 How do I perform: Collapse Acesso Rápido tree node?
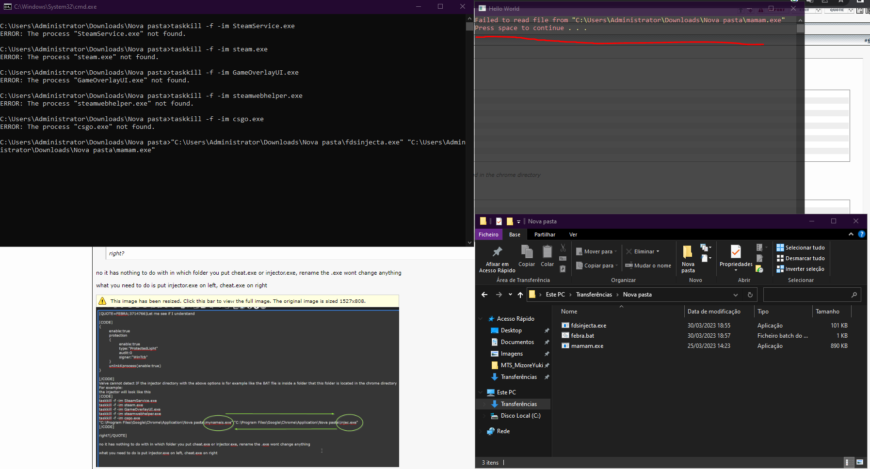(481, 319)
